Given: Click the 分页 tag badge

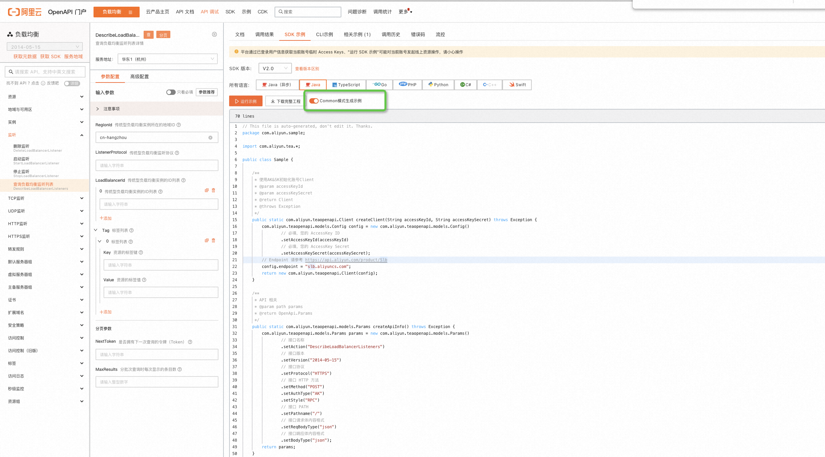Looking at the screenshot, I should pos(163,35).
